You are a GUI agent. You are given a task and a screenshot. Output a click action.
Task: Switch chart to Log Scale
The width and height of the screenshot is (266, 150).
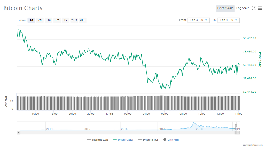(242, 8)
